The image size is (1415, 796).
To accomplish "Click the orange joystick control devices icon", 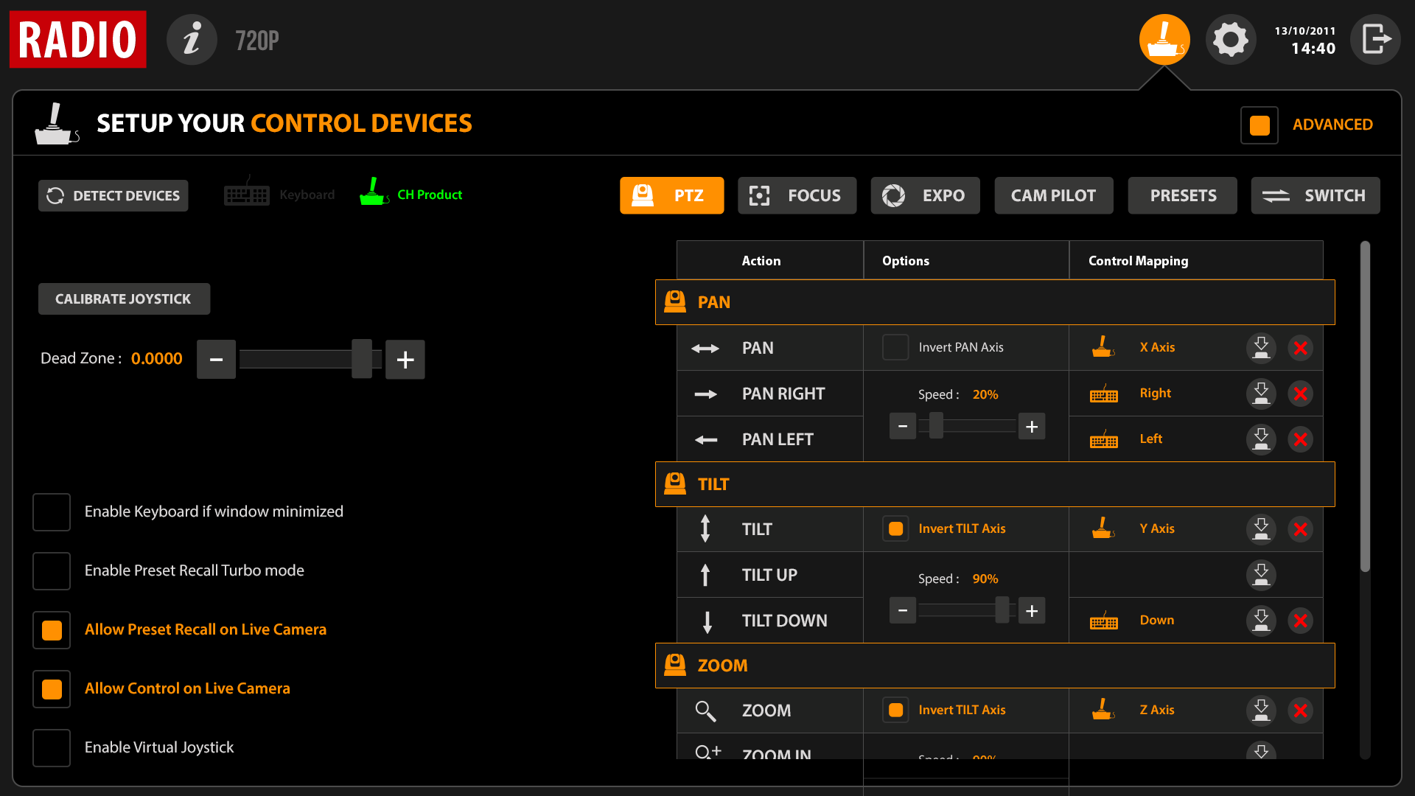I will coord(1164,40).
